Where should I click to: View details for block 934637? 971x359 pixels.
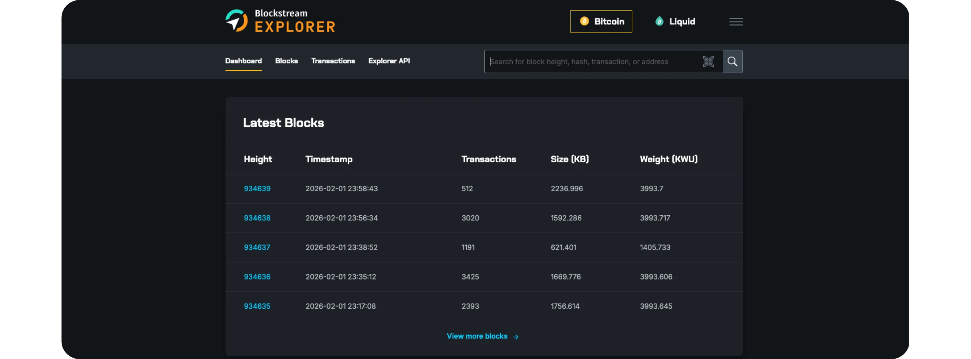(x=257, y=247)
